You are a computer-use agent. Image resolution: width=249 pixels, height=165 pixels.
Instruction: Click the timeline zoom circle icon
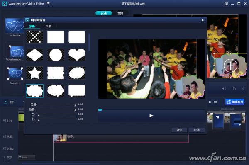pyautogui.click(x=210, y=102)
